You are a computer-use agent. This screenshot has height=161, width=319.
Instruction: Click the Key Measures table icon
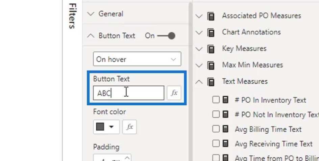[211, 49]
